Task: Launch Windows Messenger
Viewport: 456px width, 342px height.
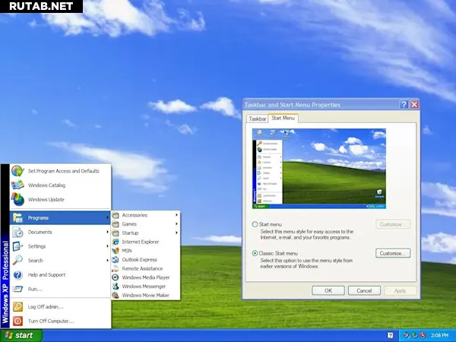Action: coord(144,287)
